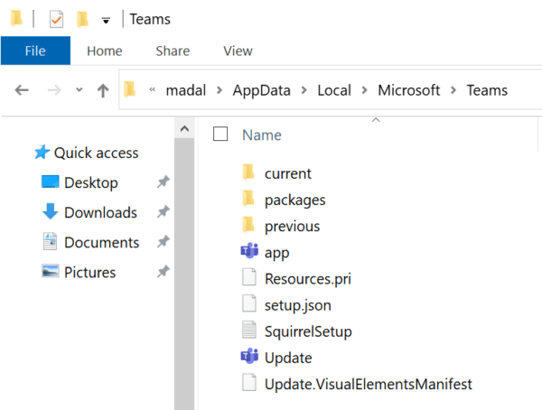Open the File menu tab
Image resolution: width=542 pixels, height=410 pixels.
[x=35, y=51]
